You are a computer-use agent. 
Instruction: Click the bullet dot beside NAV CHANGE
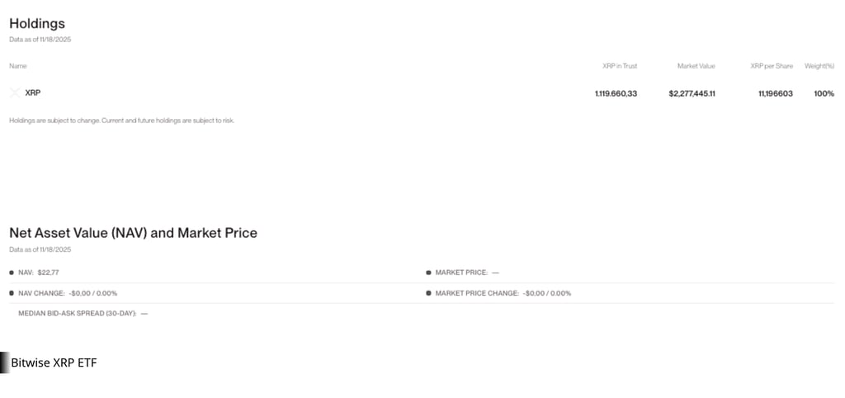tap(12, 293)
